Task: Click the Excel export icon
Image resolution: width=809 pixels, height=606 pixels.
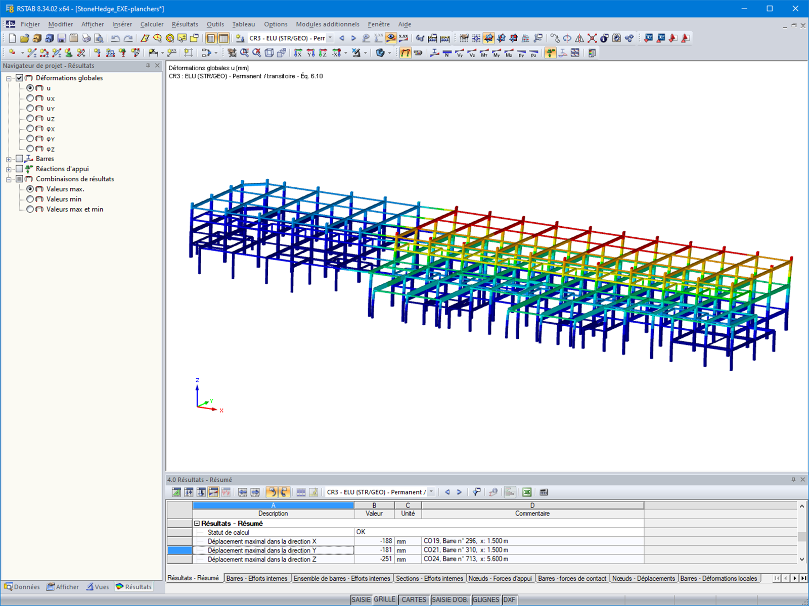Action: click(x=527, y=492)
